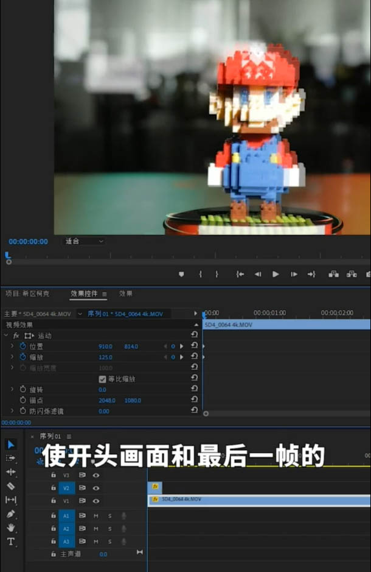Uncheck the 等比缩放 checkbox
Image resolution: width=371 pixels, height=572 pixels.
coord(102,379)
